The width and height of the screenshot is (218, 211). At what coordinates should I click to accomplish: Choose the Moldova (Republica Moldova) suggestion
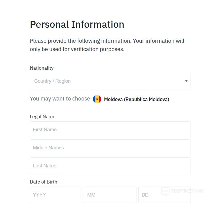[x=136, y=99]
